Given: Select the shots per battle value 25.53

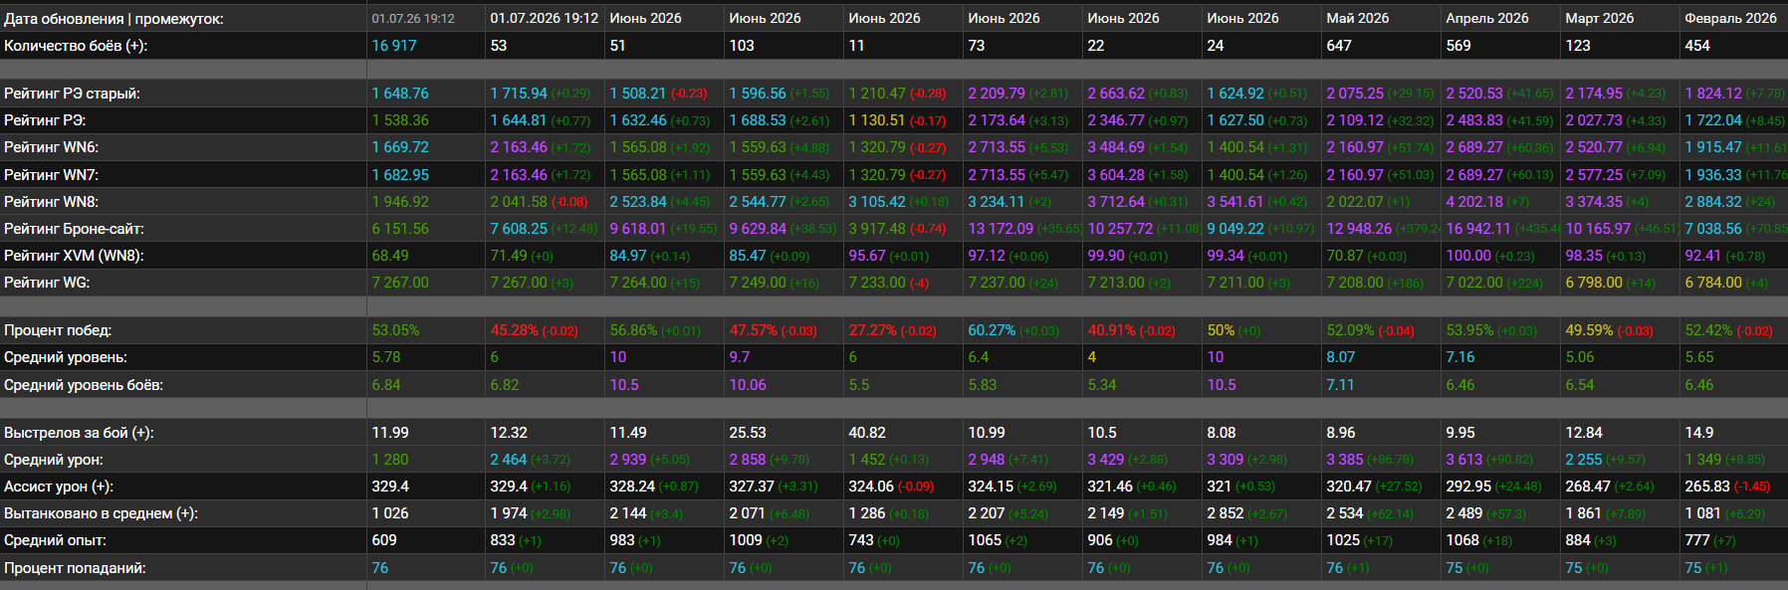Looking at the screenshot, I should [748, 432].
